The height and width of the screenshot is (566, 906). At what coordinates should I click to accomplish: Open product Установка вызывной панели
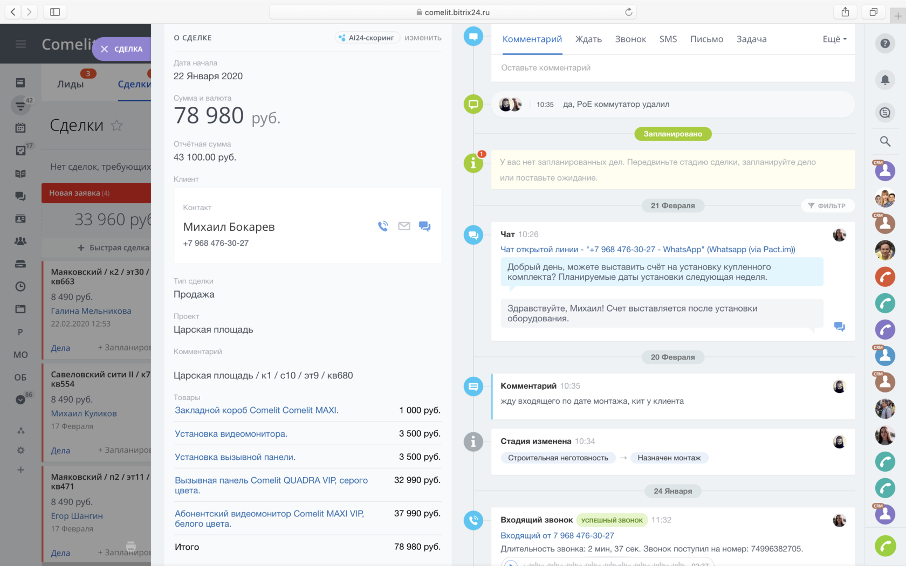point(235,457)
